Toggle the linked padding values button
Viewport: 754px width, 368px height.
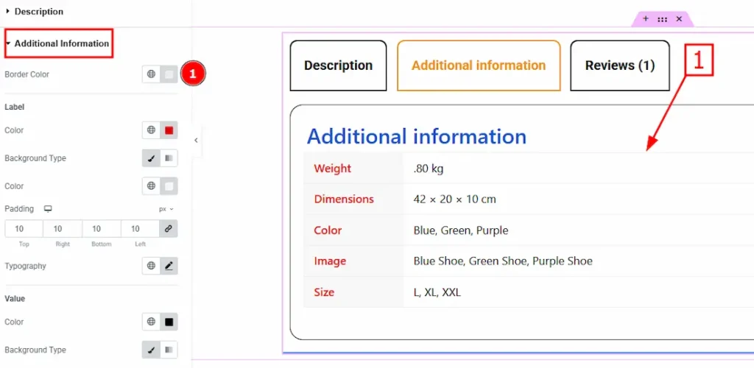[x=169, y=229]
